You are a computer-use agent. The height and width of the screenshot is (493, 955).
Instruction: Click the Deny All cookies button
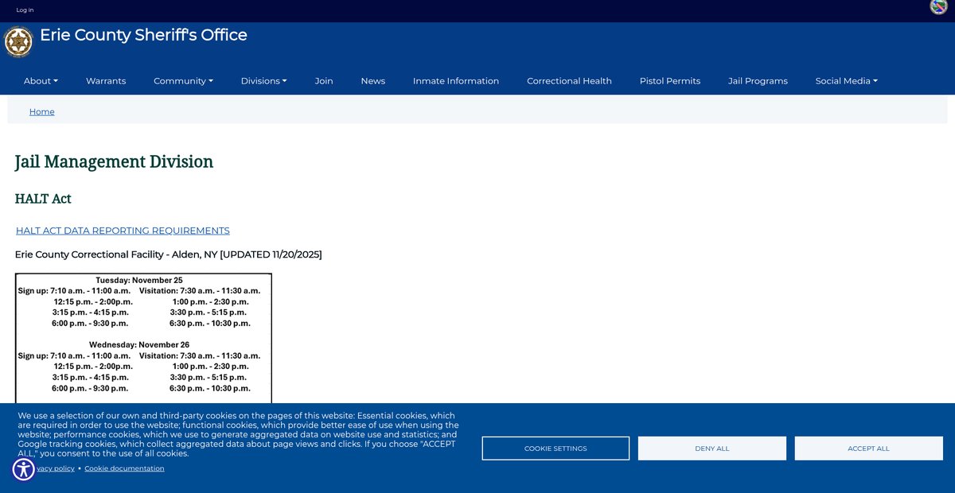(712, 448)
